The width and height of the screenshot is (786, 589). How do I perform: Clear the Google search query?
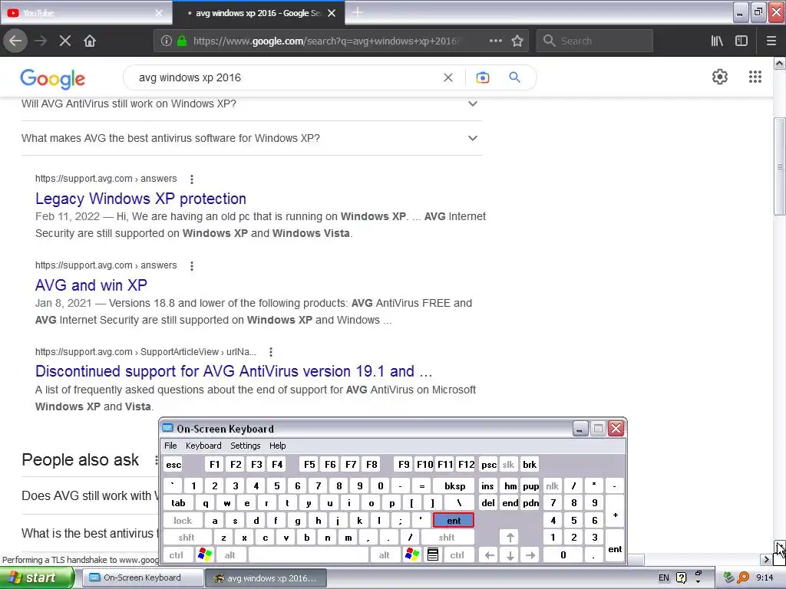[x=448, y=77]
